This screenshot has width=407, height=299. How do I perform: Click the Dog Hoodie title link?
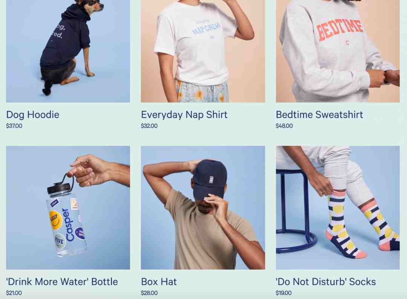pos(33,114)
